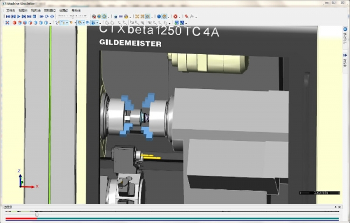
Task: Step simulation one move forward
Action: point(24,16)
